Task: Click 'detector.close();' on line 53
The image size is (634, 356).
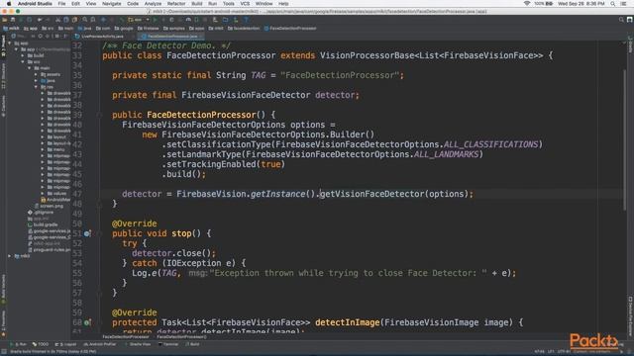Action: [x=174, y=253]
